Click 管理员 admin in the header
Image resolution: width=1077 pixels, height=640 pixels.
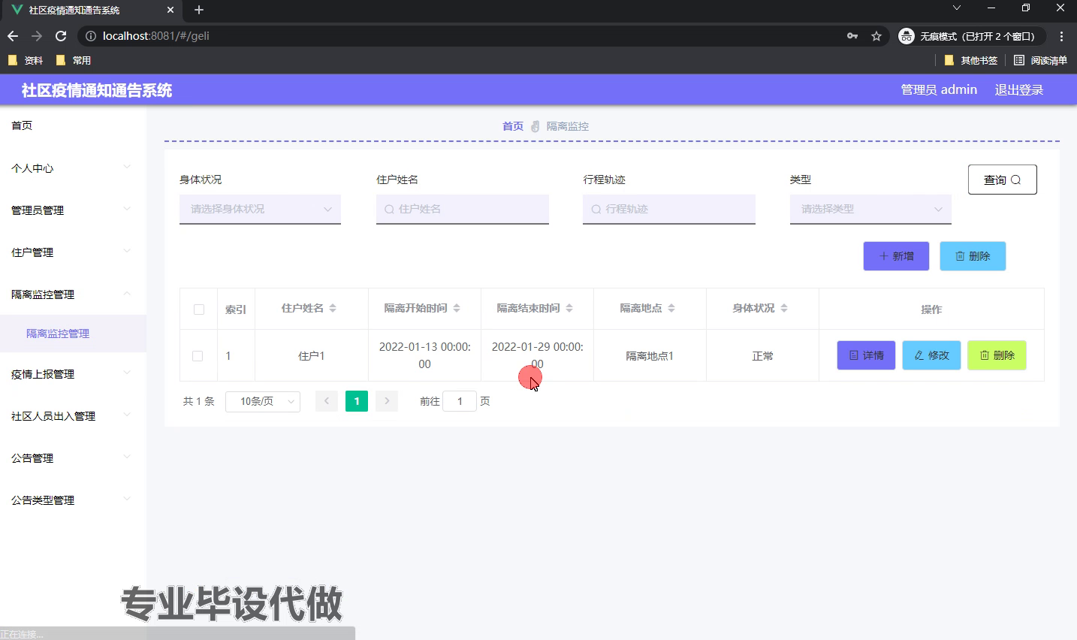tap(939, 90)
